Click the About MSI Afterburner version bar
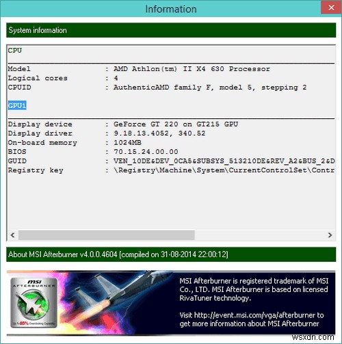Screen dimensions: 342x344 171,254
